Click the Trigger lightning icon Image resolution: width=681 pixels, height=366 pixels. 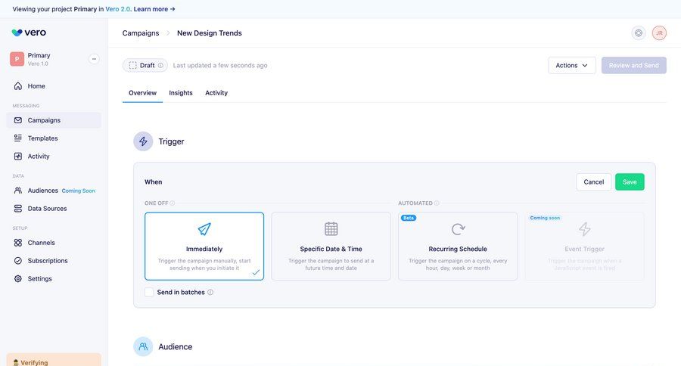[143, 141]
